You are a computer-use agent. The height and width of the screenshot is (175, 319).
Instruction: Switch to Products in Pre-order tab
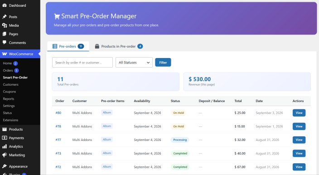click(x=119, y=46)
